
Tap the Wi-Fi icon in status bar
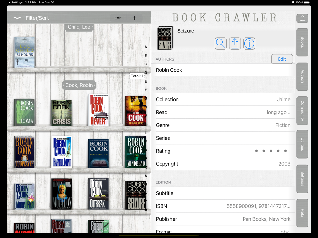[x=293, y=3]
